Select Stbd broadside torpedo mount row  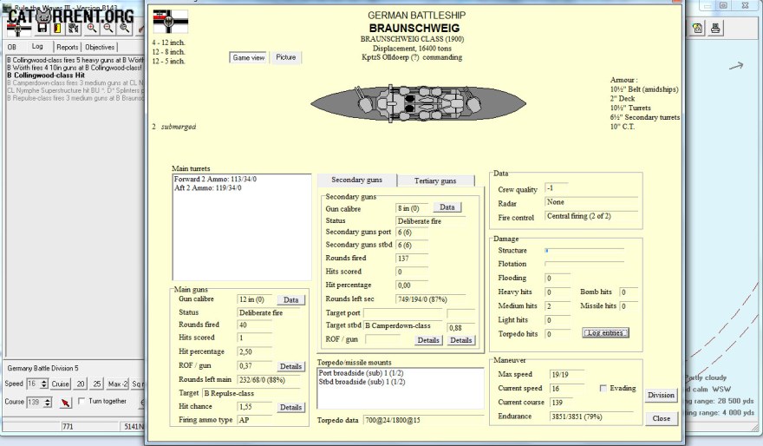tap(400, 382)
